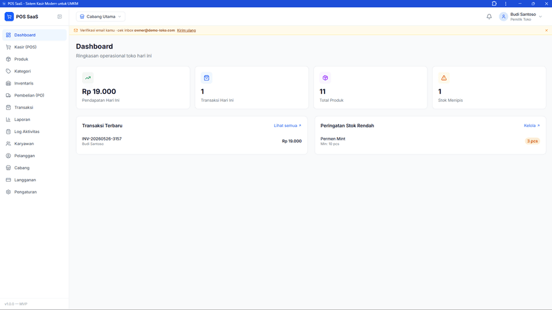This screenshot has height=310, width=552.
Task: Open the notifications bell
Action: pos(489,17)
